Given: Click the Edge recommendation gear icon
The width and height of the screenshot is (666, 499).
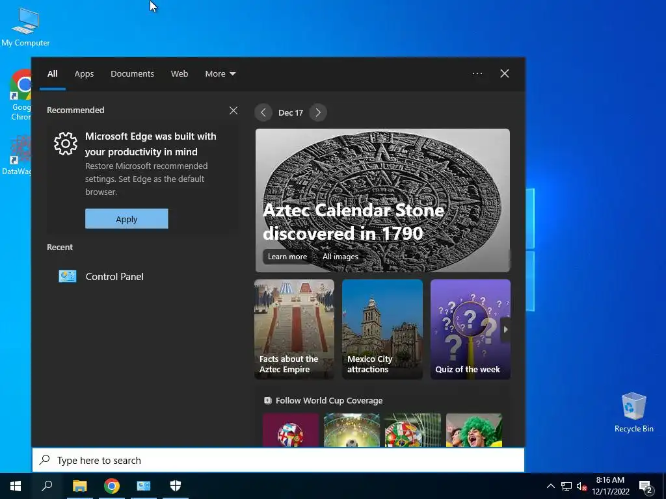Looking at the screenshot, I should click(x=66, y=144).
